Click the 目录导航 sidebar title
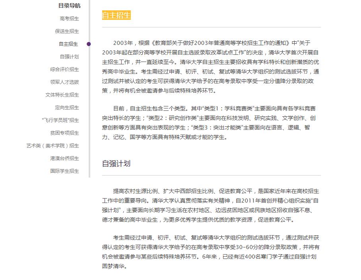The height and width of the screenshot is (280, 361). (x=69, y=6)
